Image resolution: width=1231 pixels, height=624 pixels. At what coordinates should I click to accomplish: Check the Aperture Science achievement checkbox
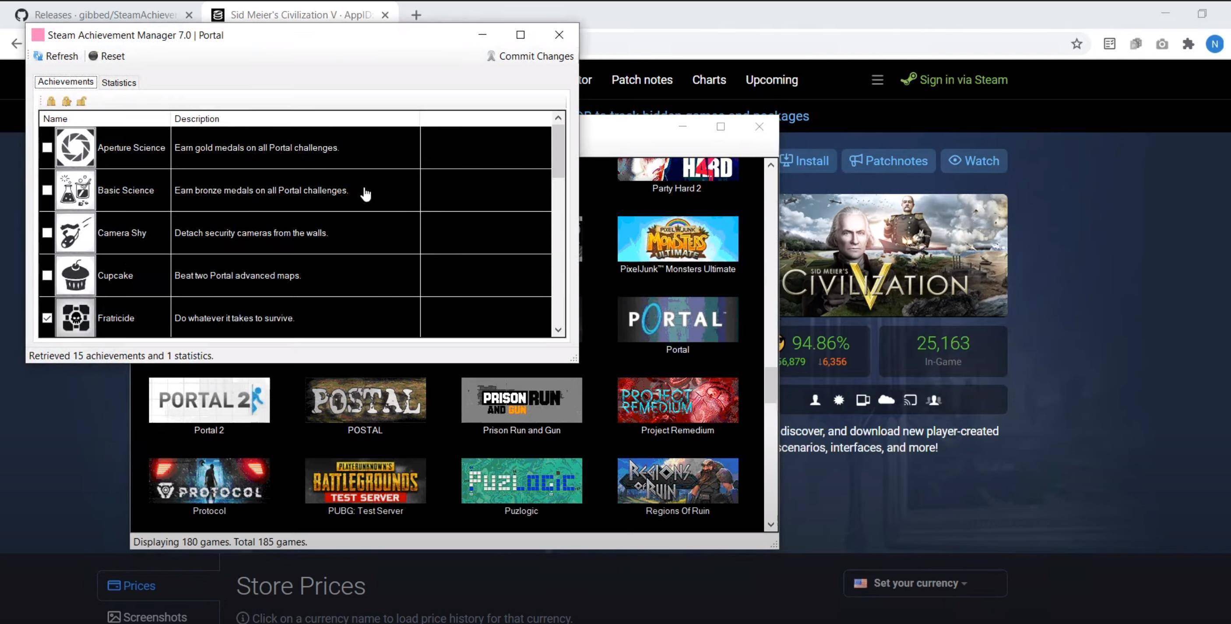47,147
